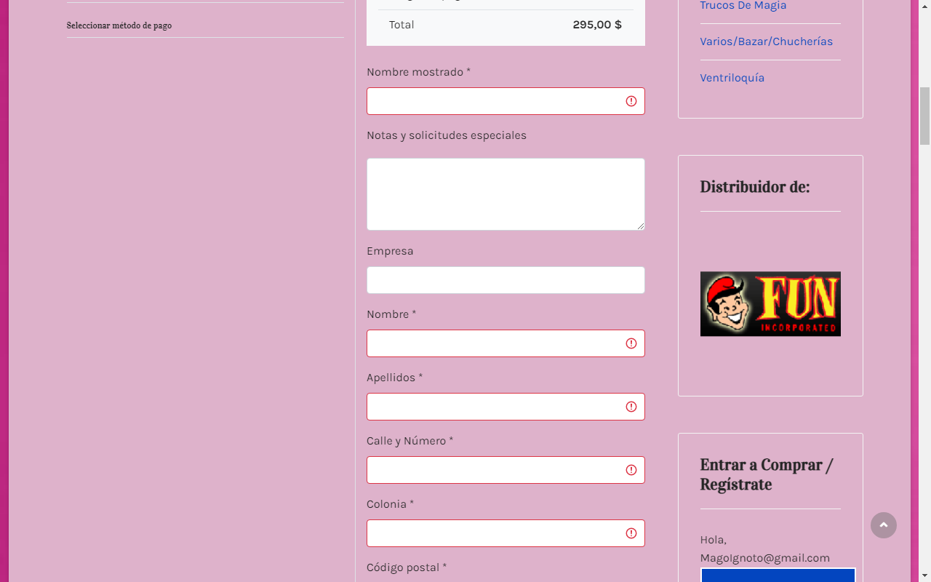This screenshot has height=582, width=931.
Task: Open the Fun Incorporated distributor logo
Action: pyautogui.click(x=770, y=304)
